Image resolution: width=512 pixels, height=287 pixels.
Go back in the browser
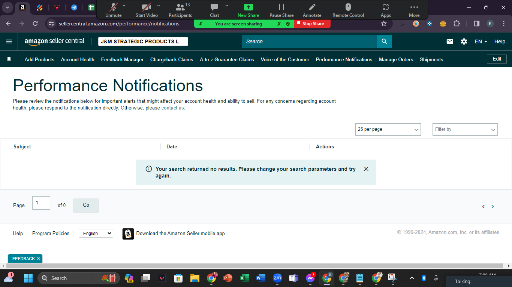(x=8, y=24)
